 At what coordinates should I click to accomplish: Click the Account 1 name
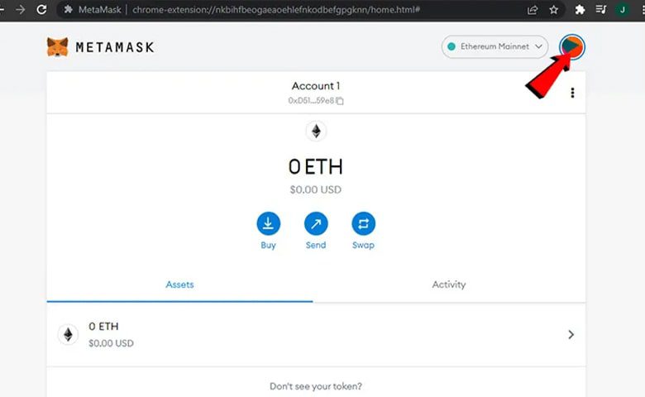click(x=316, y=86)
